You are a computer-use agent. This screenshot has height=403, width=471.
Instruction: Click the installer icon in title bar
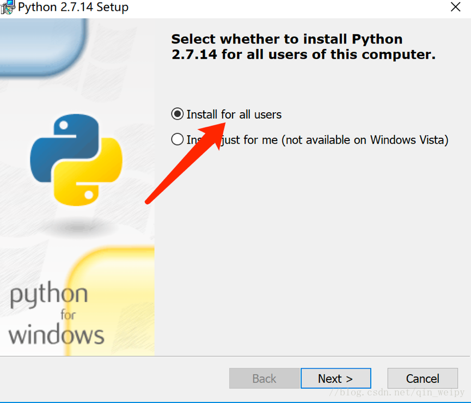pyautogui.click(x=8, y=7)
